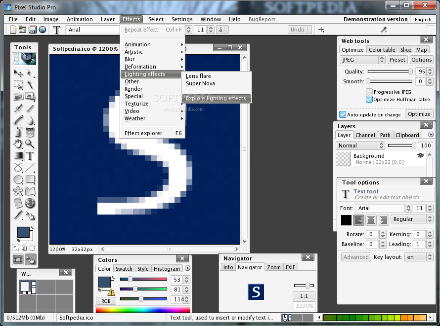Click the RGB mode button
The height and width of the screenshot is (326, 440).
coord(106,301)
